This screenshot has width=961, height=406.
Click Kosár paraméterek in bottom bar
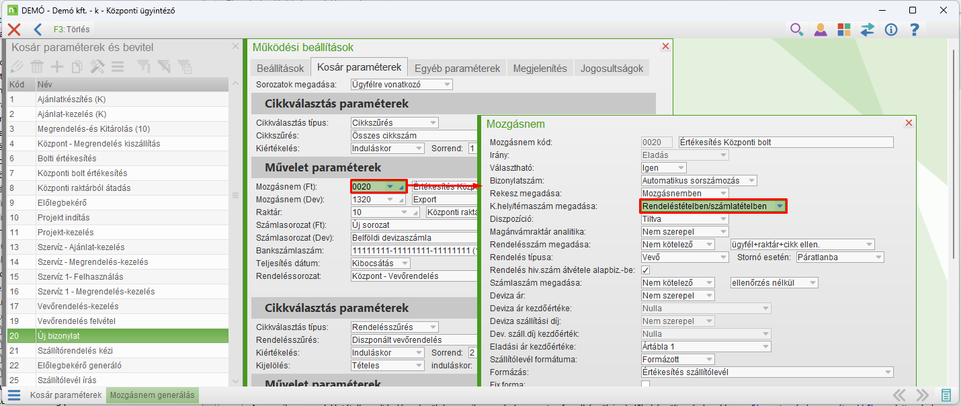click(65, 395)
